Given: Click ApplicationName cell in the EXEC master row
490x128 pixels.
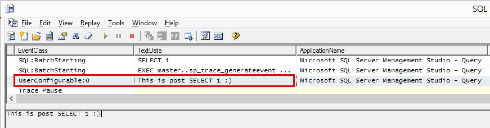Looking at the screenshot, I should pos(392,71).
